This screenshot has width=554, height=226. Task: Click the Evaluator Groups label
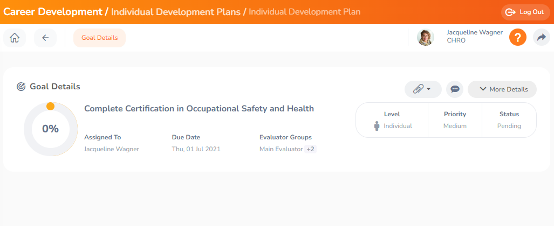click(x=285, y=138)
